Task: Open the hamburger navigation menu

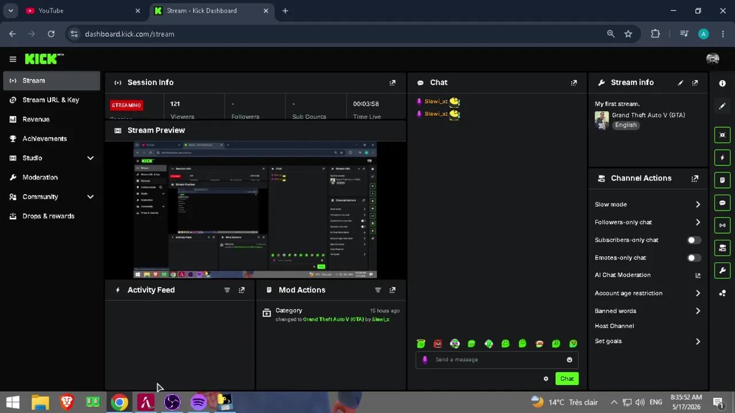Action: pos(13,59)
